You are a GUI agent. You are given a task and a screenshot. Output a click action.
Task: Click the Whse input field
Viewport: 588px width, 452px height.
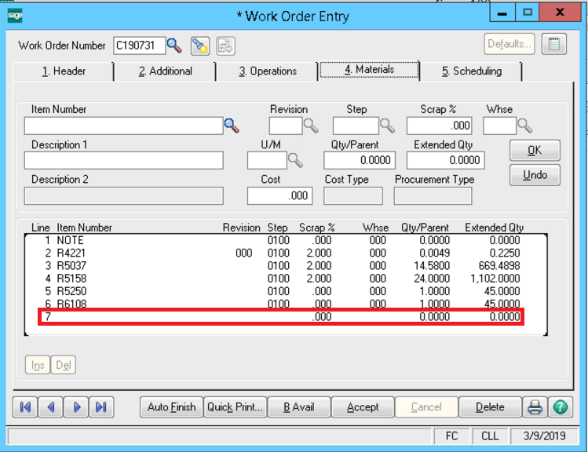coord(499,126)
